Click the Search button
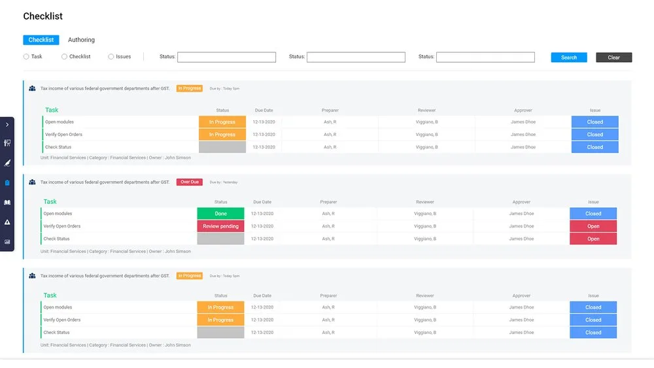Screen dimensions: 654x368 [569, 58]
